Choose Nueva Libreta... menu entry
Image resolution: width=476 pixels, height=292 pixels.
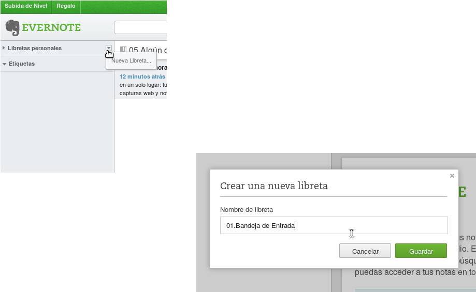[131, 60]
